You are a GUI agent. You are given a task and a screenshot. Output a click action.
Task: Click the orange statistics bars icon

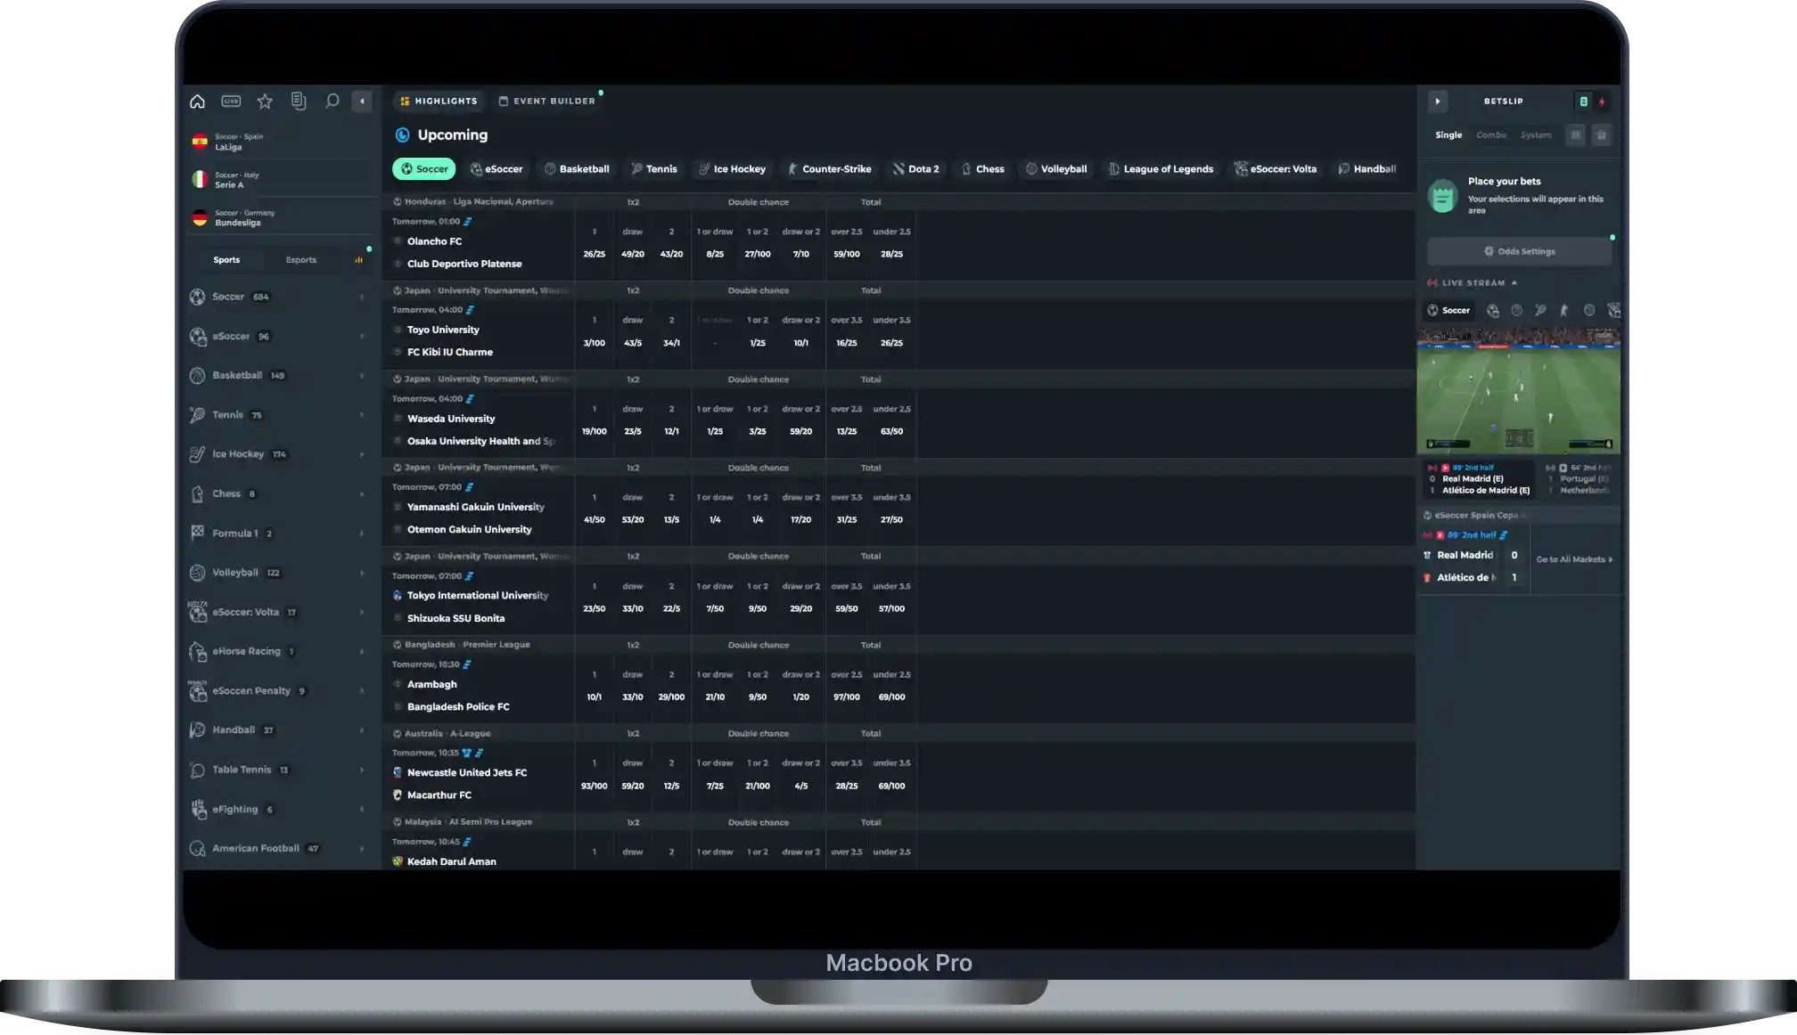point(359,260)
